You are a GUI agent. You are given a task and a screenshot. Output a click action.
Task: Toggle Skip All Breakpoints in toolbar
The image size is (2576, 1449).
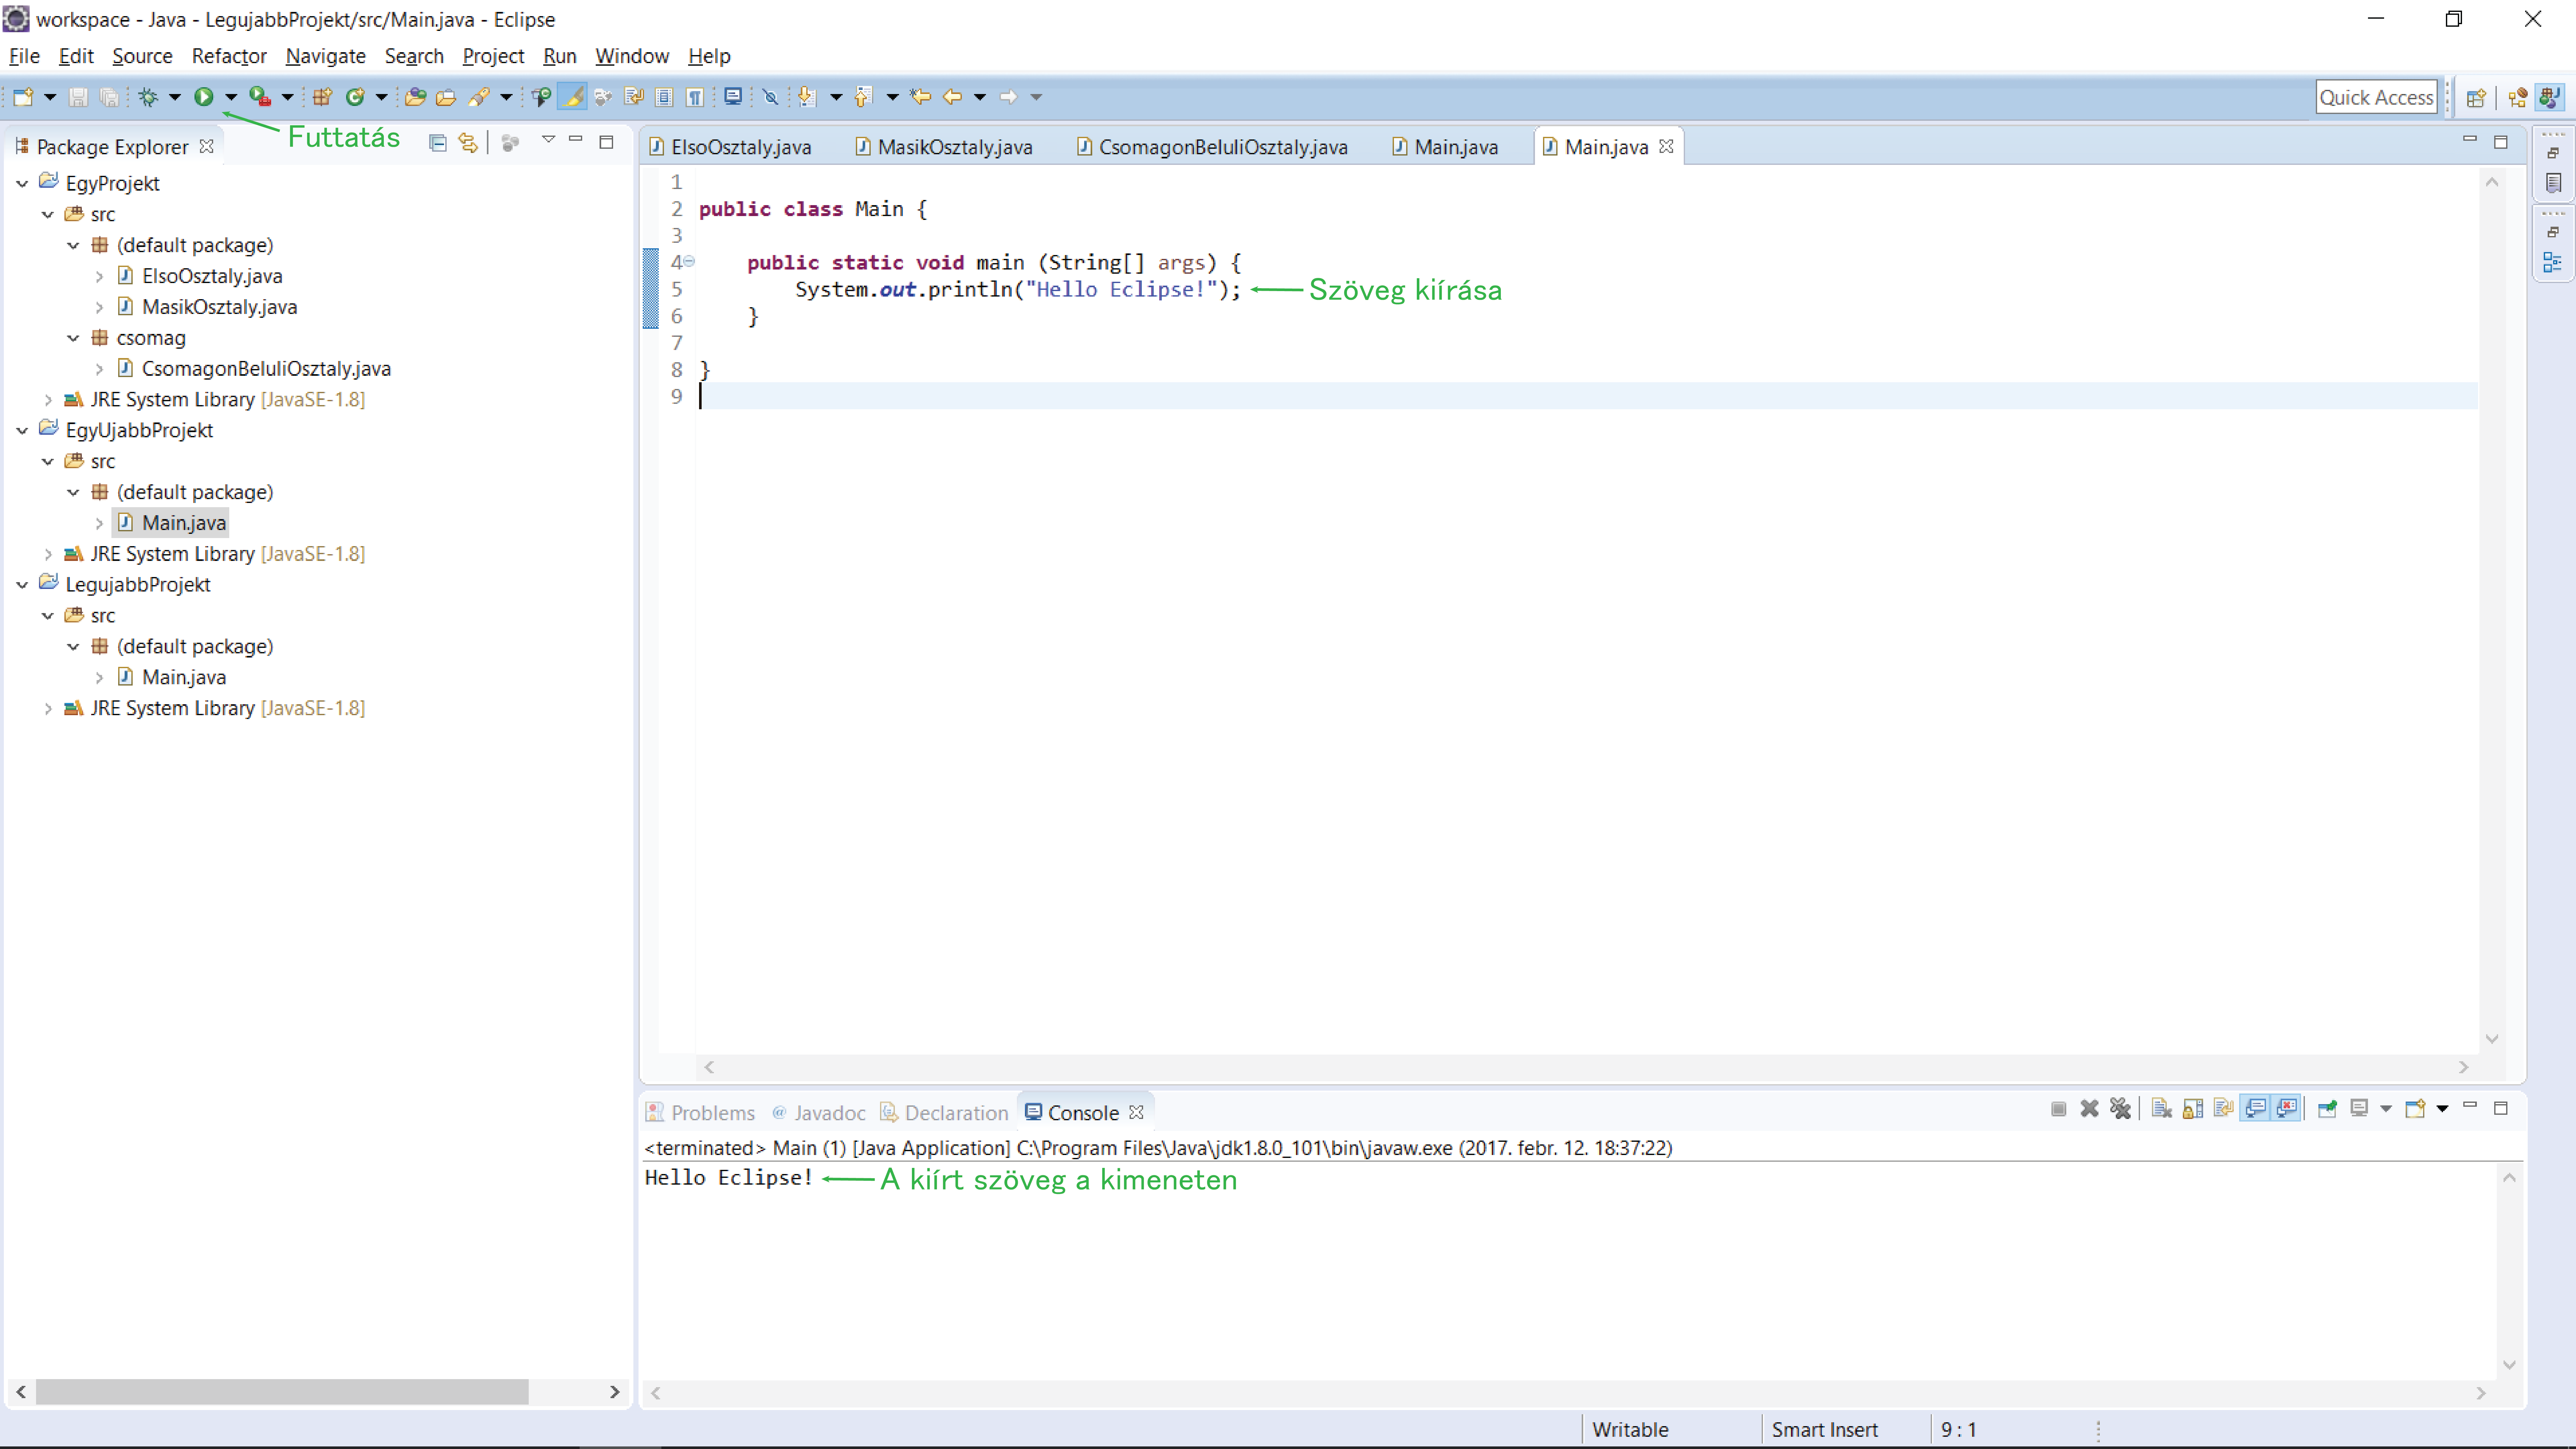tap(770, 97)
